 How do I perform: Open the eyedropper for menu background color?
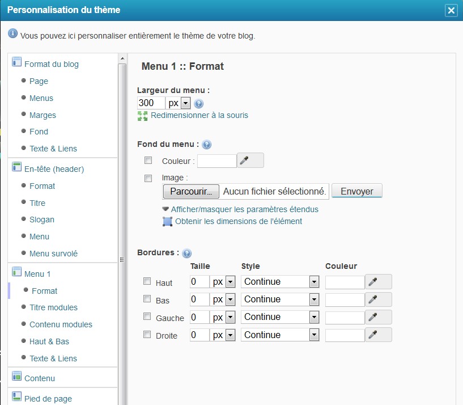(250, 161)
